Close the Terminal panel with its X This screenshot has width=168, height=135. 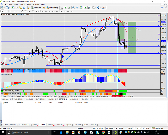click(1, 102)
